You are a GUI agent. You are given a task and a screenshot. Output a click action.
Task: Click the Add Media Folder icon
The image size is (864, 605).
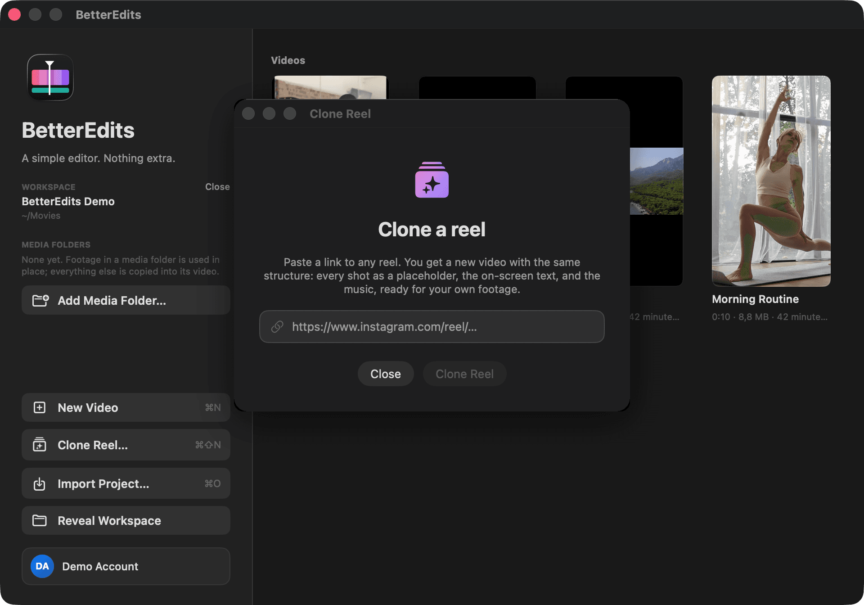coord(40,300)
